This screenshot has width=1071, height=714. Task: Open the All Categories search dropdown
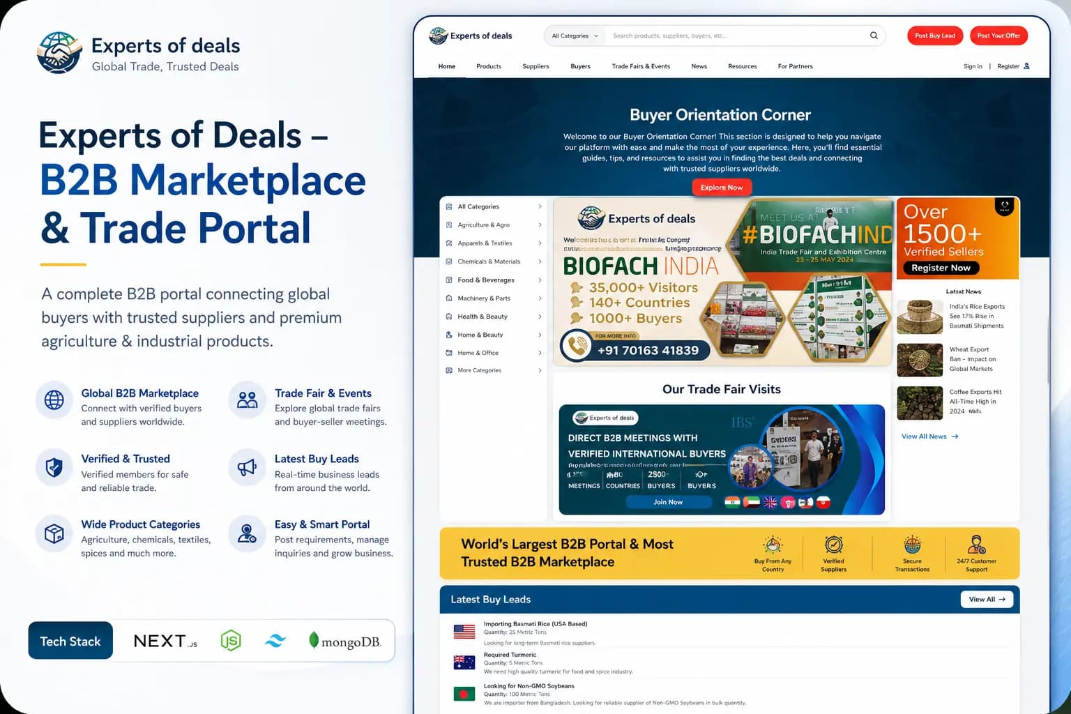tap(575, 36)
